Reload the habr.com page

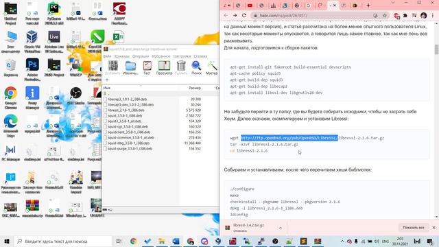pos(244,15)
